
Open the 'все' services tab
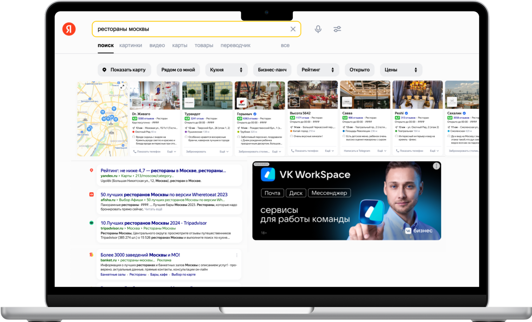click(x=285, y=45)
